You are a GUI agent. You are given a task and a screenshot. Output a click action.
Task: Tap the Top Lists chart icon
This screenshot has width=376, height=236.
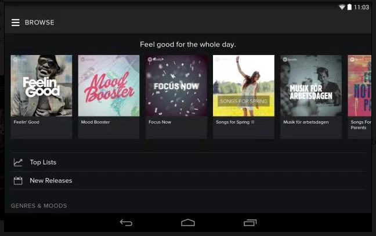point(18,162)
